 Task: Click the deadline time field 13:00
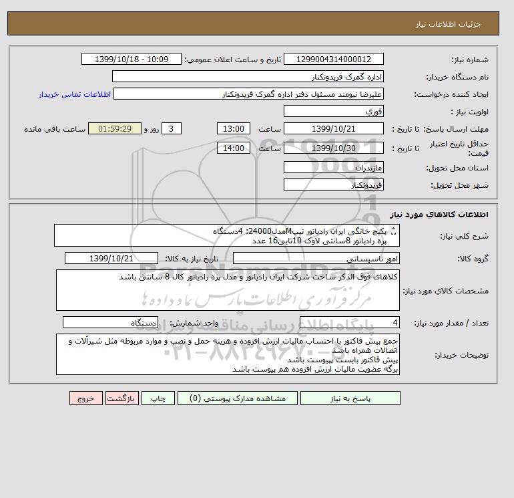tap(234, 129)
